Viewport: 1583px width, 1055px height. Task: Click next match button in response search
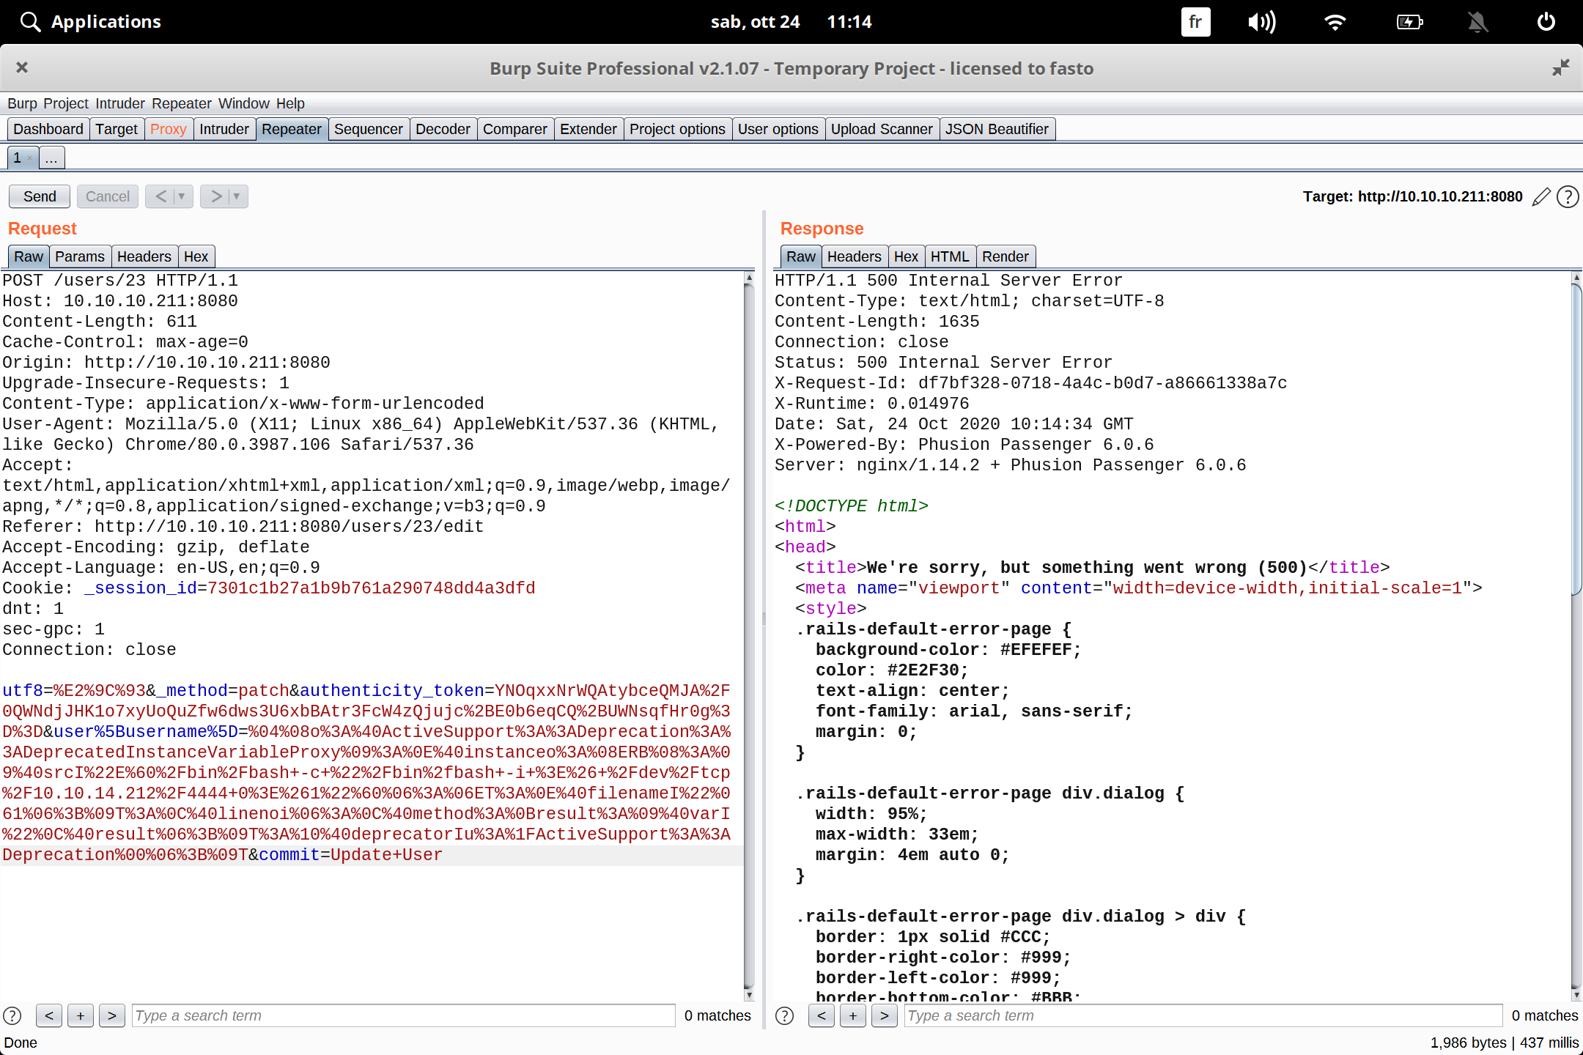(x=885, y=1015)
